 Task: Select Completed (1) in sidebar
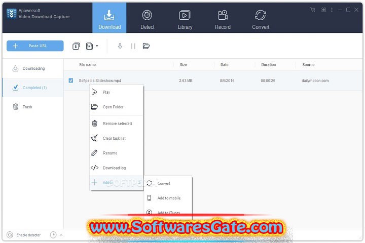[x=33, y=88]
